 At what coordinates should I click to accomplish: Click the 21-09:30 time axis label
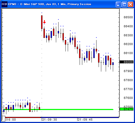pyautogui.click(x=50, y=120)
